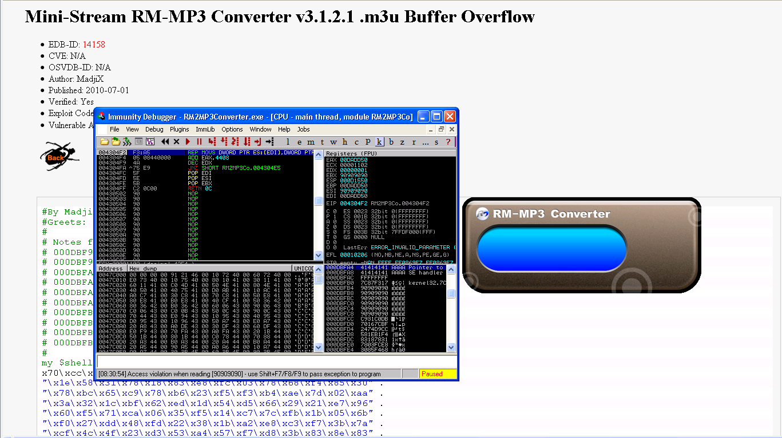Open the Jobs menu
The image size is (782, 438).
tap(303, 129)
